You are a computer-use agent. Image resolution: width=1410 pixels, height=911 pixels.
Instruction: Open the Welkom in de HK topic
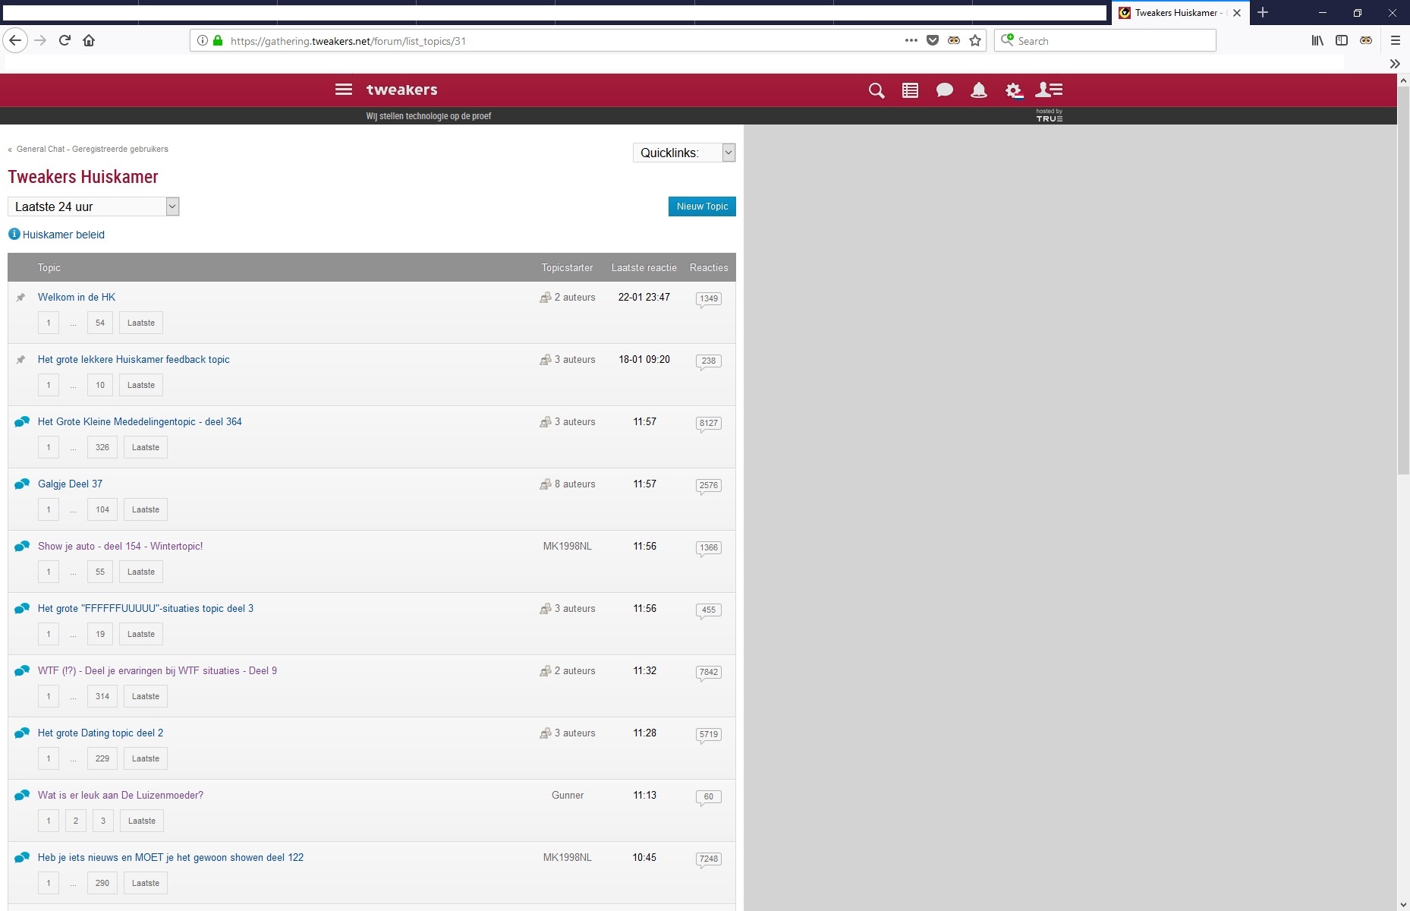coord(77,297)
